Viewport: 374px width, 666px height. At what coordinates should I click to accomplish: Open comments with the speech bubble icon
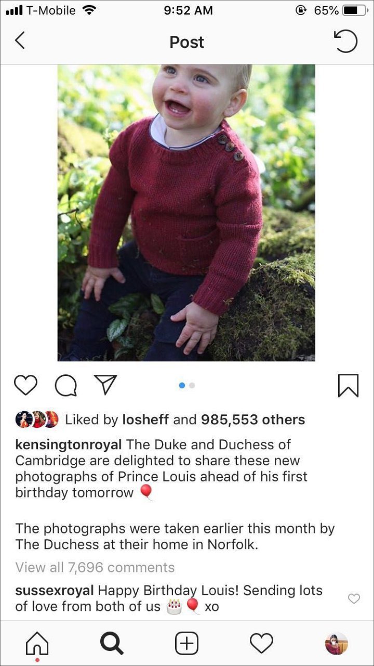(x=65, y=385)
